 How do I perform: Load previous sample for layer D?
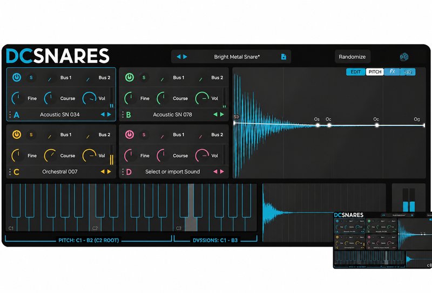point(215,171)
